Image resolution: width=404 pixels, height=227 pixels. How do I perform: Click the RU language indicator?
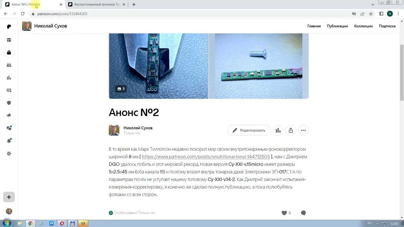(370, 223)
